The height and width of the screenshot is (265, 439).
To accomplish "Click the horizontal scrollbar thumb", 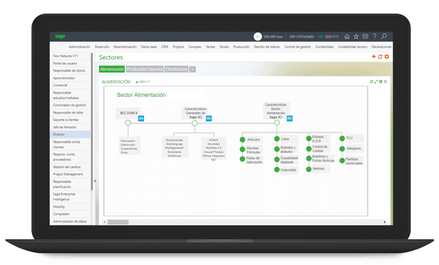I will 118,222.
